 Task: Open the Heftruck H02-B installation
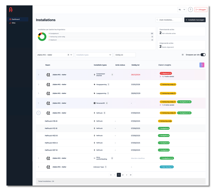pyautogui.click(x=51, y=135)
